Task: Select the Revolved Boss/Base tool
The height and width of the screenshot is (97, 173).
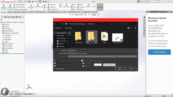Action: pyautogui.click(x=10, y=7)
